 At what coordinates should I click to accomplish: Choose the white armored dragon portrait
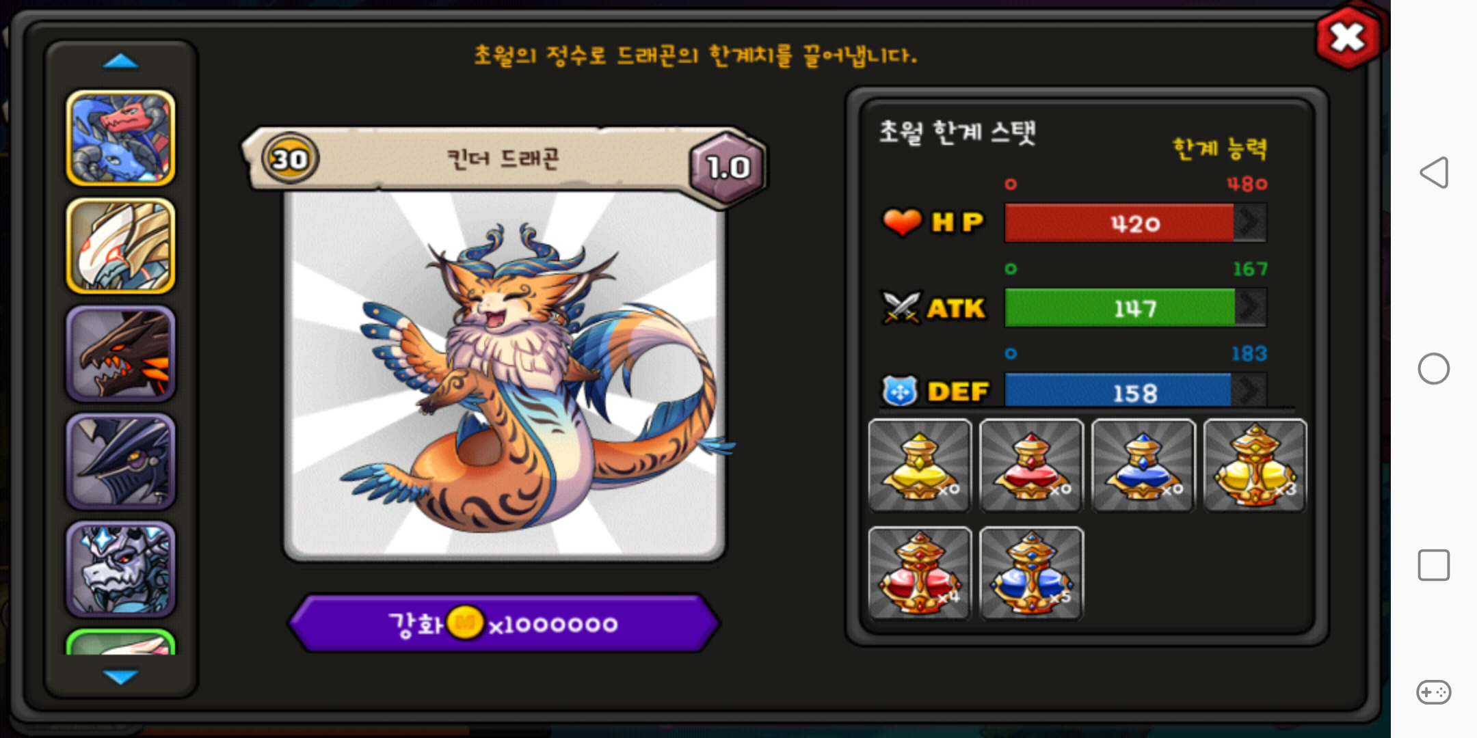click(x=120, y=246)
